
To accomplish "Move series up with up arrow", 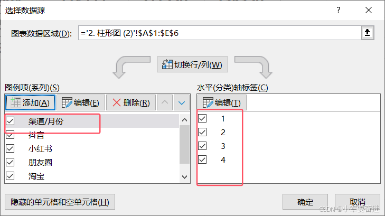I will click(165, 102).
